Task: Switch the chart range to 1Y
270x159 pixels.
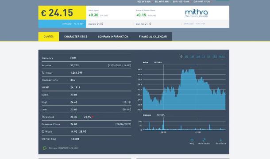Action: click(204, 57)
